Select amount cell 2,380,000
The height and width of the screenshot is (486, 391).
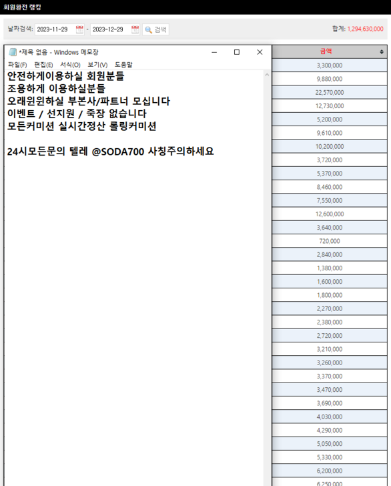(330, 322)
